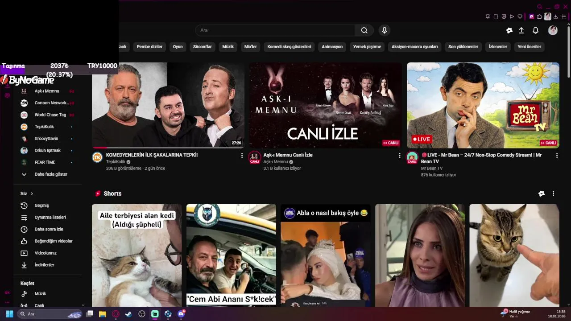Expand the Siz section chevron
Image resolution: width=571 pixels, height=321 pixels.
click(32, 193)
